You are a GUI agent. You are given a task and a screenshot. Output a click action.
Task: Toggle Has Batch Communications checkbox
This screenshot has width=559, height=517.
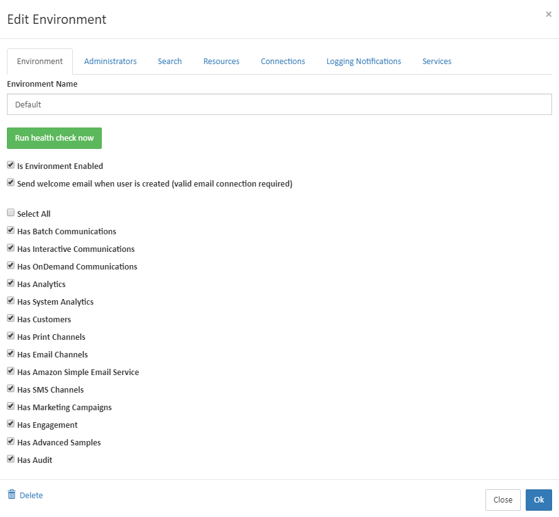[x=11, y=230]
